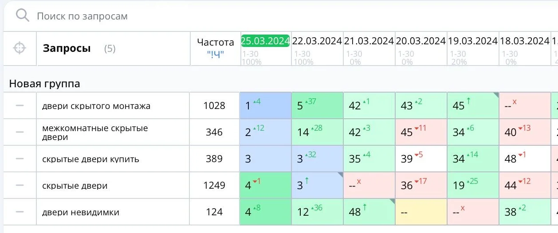Click minus icon beside 'двери невидимки'
558x233 pixels.
[x=20, y=212]
